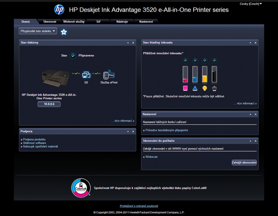Screen dimensions: 278x216
Task: Open the Webscan link
Action: pos(152,157)
